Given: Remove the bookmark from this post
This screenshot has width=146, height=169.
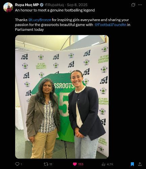Looking at the screenshot, I should pyautogui.click(x=133, y=164).
